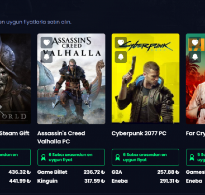Click ribbon badge icon under Assassin's Creed Valhalla
This screenshot has height=195, width=205.
43,157
